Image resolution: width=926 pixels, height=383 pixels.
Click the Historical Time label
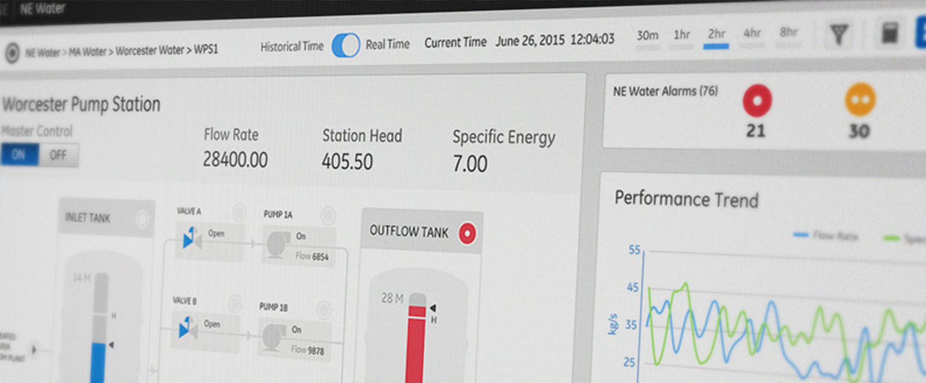click(292, 47)
